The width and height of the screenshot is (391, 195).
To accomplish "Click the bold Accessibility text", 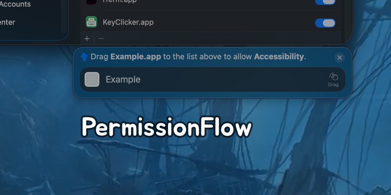I will click(x=279, y=57).
